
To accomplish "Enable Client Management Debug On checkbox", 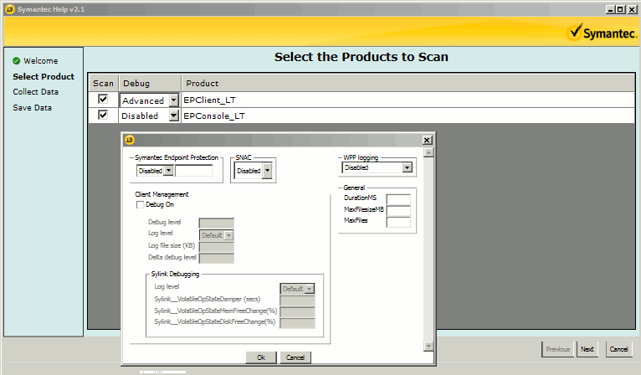I will click(x=140, y=204).
